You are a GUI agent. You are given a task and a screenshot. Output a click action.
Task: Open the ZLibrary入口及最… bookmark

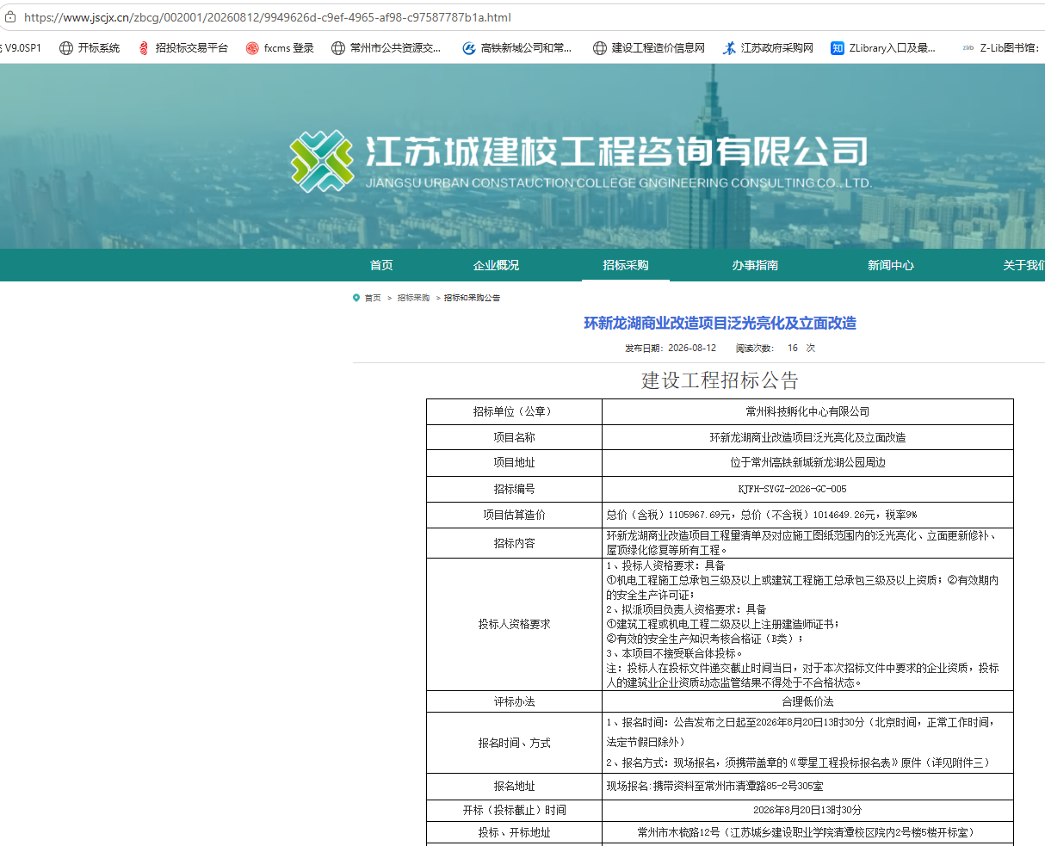pos(883,48)
